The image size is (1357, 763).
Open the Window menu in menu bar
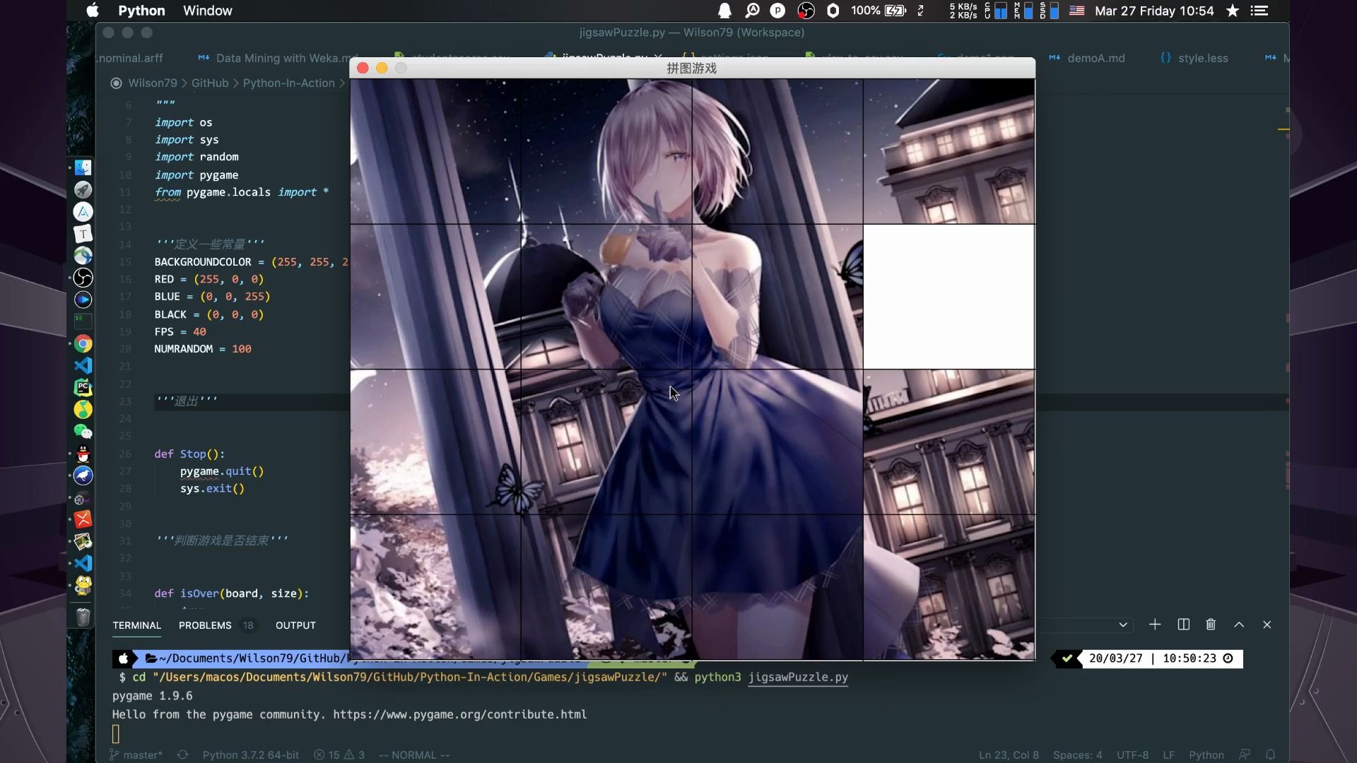[207, 11]
